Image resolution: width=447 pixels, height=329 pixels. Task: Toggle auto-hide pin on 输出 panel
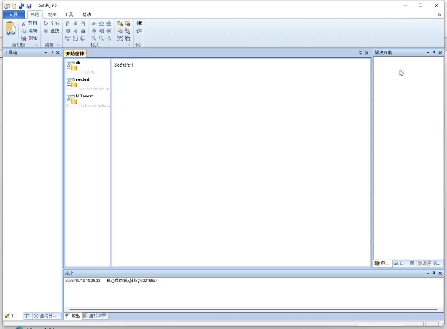click(x=434, y=273)
